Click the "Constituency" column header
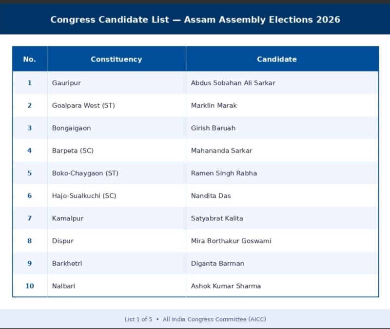390x329 pixels. [x=116, y=59]
